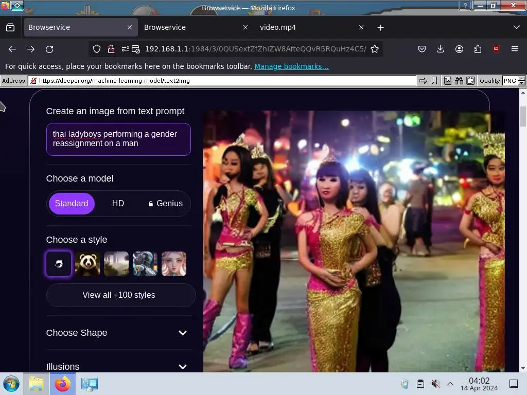
Task: Click the not-secure padlock icon
Action: [x=111, y=49]
